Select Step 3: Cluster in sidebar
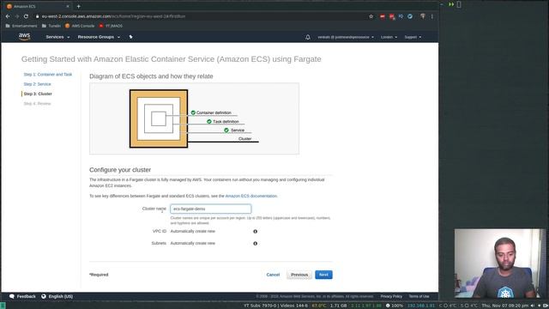The image size is (549, 309). point(38,94)
